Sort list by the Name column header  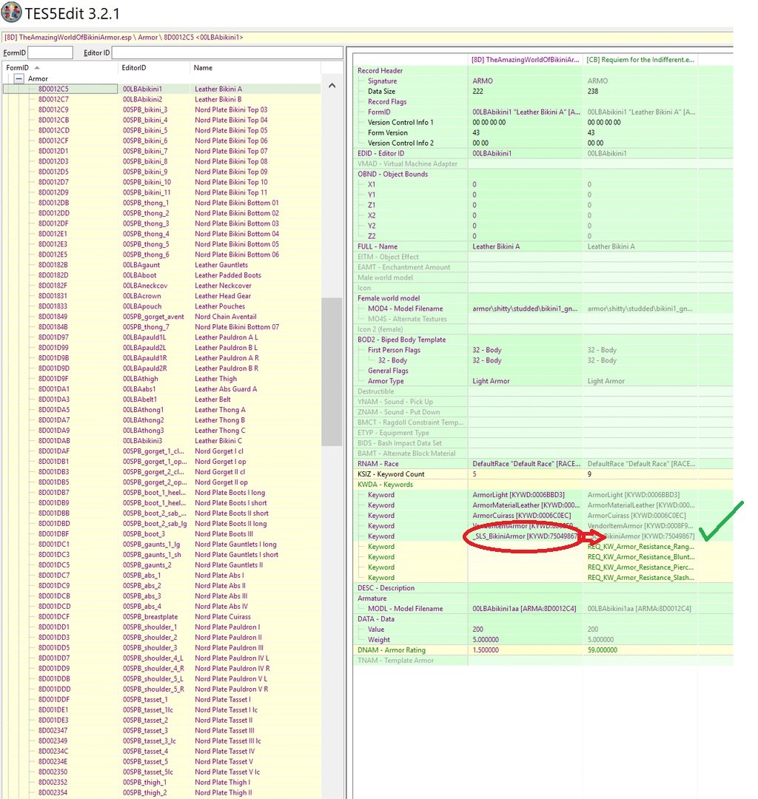pos(255,68)
